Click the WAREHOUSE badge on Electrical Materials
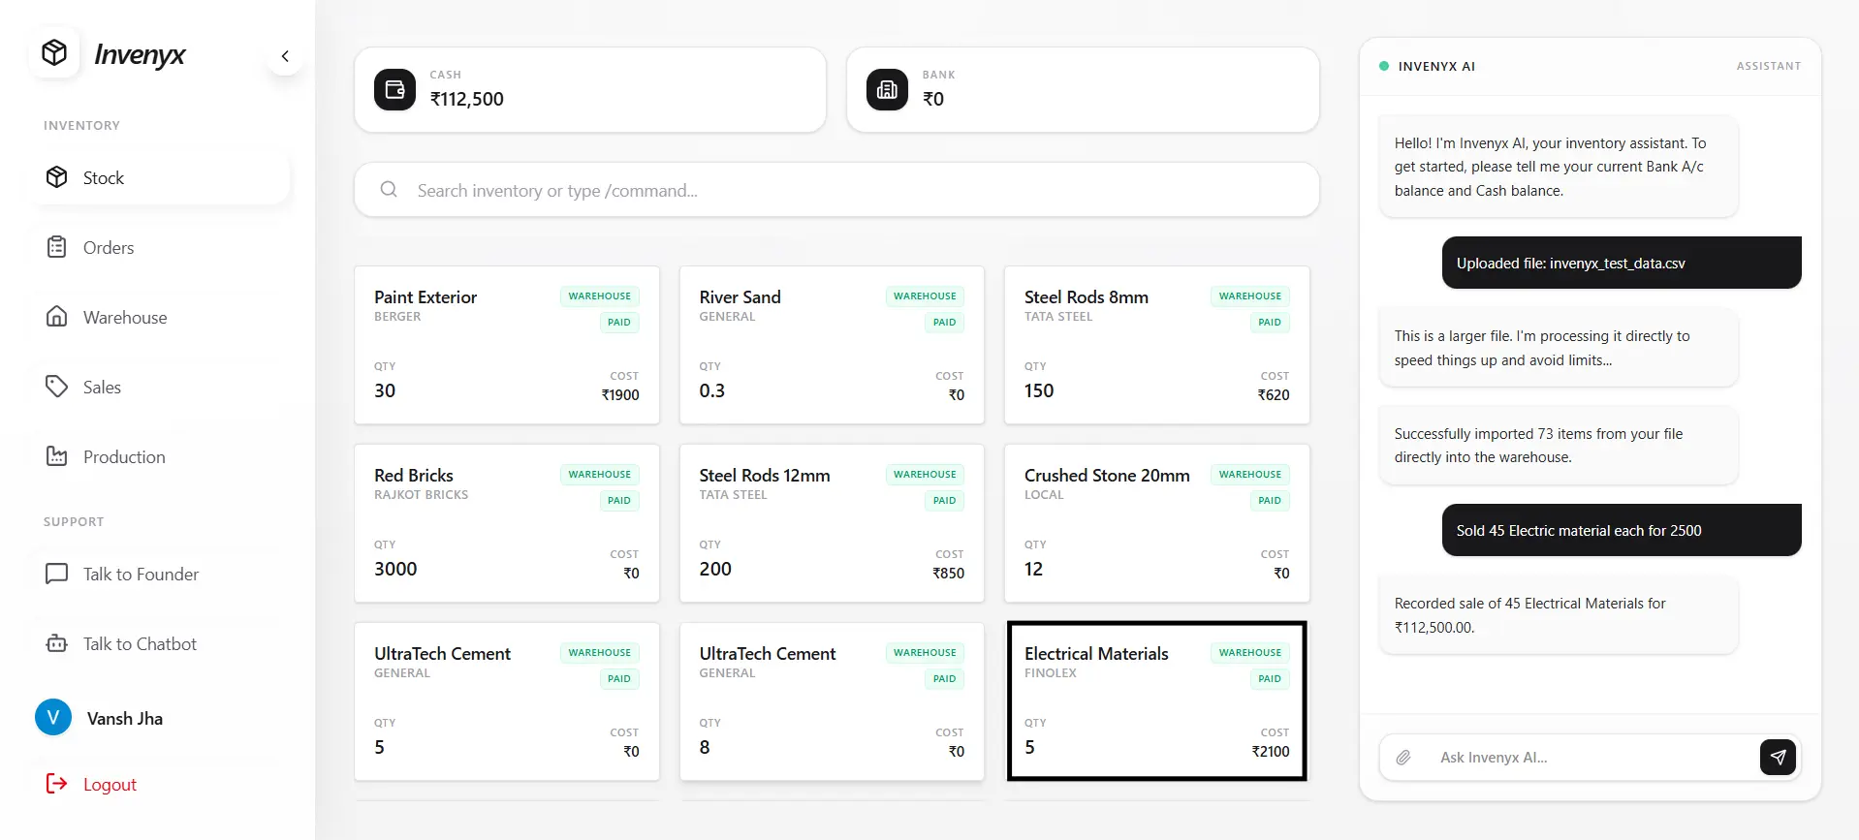Screen dimensions: 1859x840 click(1250, 653)
